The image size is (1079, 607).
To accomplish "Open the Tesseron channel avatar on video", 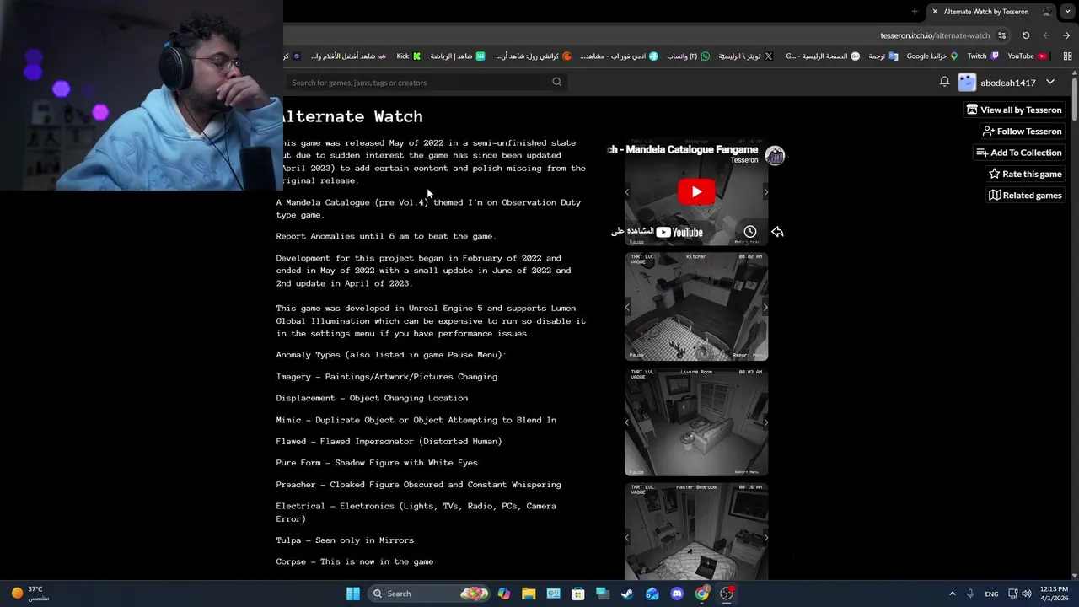I will click(x=775, y=155).
